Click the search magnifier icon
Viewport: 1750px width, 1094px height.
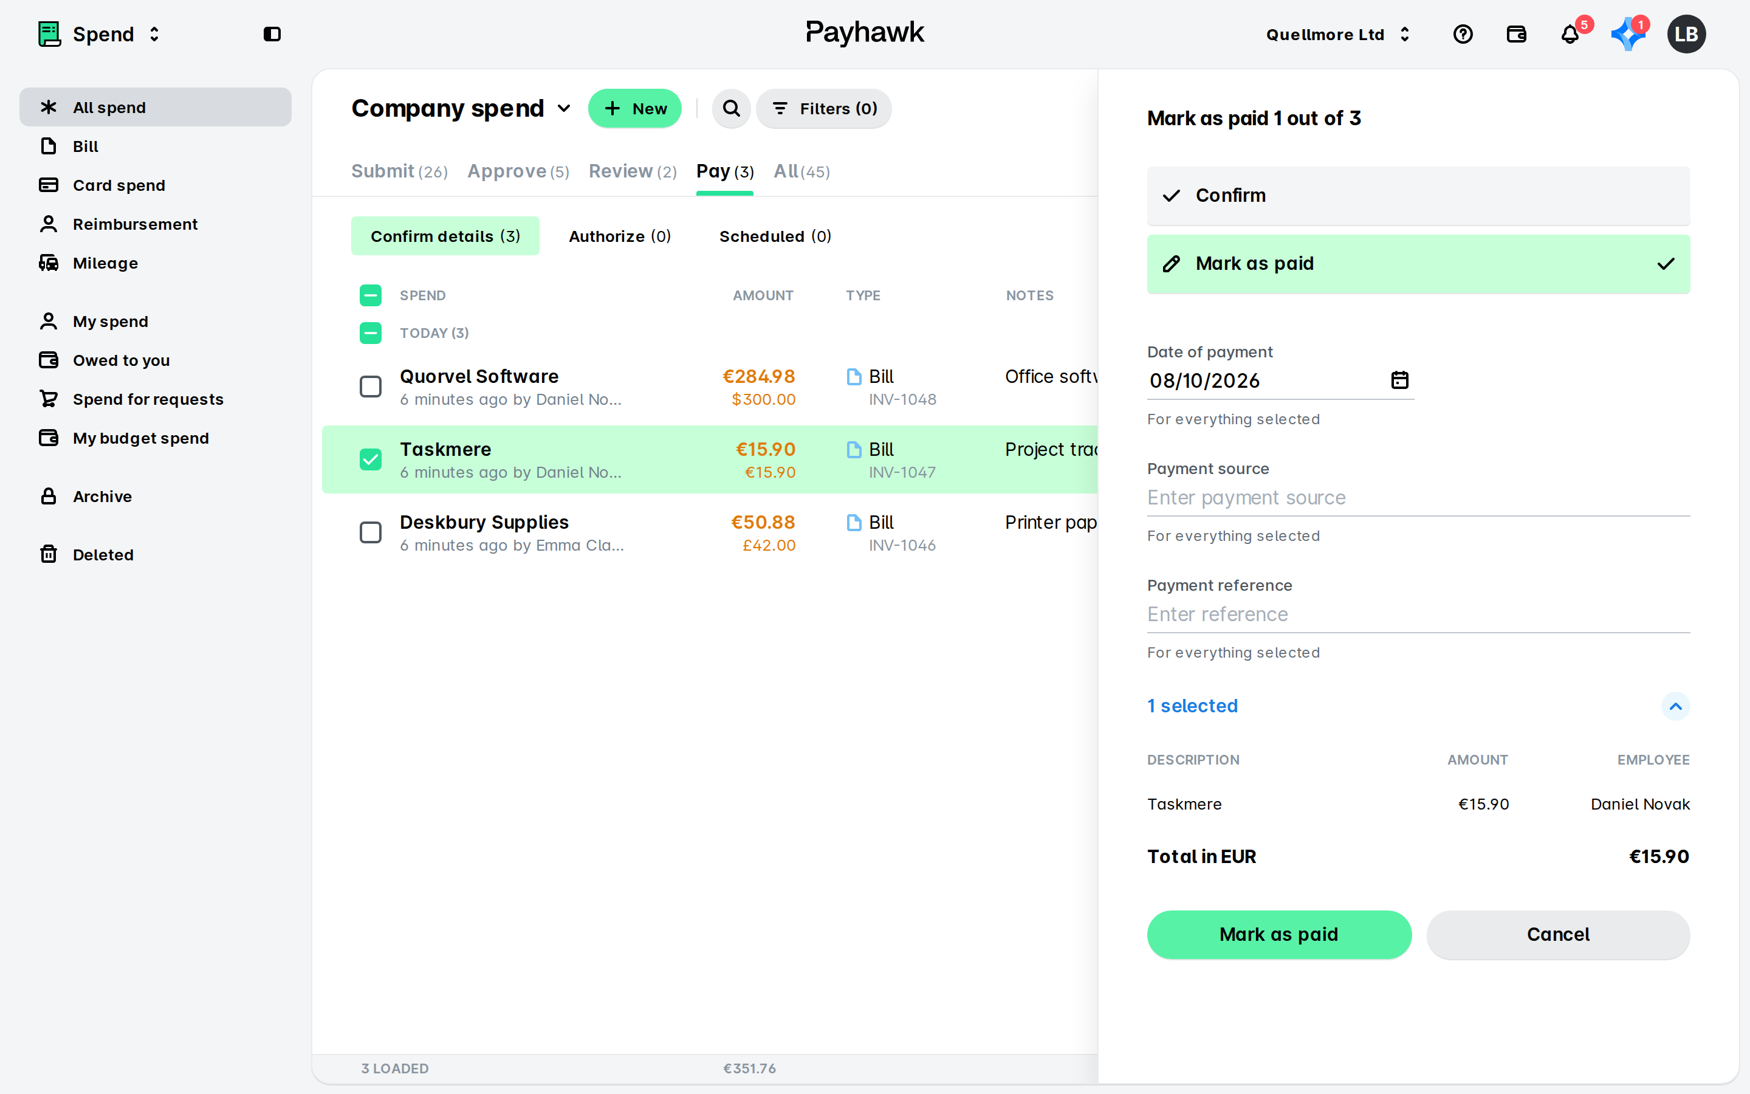coord(731,109)
